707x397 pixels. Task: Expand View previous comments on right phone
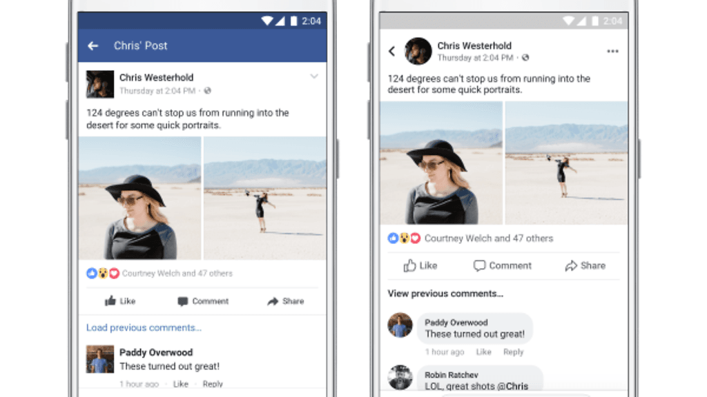[445, 294]
